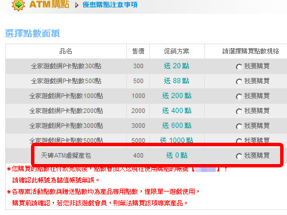Select 我要購買 for the 5000點 card

pyautogui.click(x=239, y=141)
